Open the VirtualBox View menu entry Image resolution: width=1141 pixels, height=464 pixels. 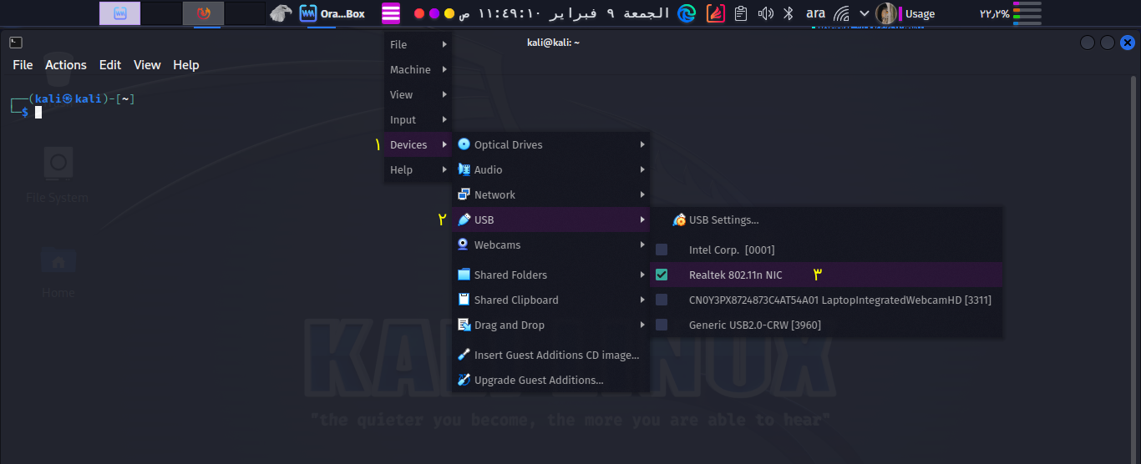pos(418,94)
